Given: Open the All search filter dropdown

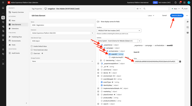Looking at the screenshot, I should [138, 9].
